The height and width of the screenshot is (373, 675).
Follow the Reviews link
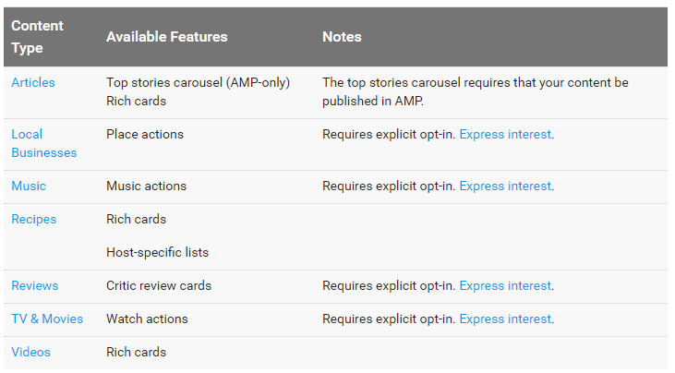(34, 285)
